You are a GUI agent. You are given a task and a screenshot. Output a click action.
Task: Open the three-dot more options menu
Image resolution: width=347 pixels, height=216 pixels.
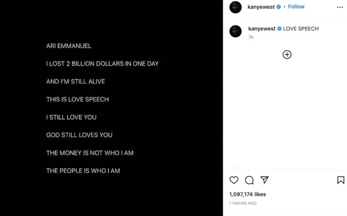pyautogui.click(x=340, y=7)
